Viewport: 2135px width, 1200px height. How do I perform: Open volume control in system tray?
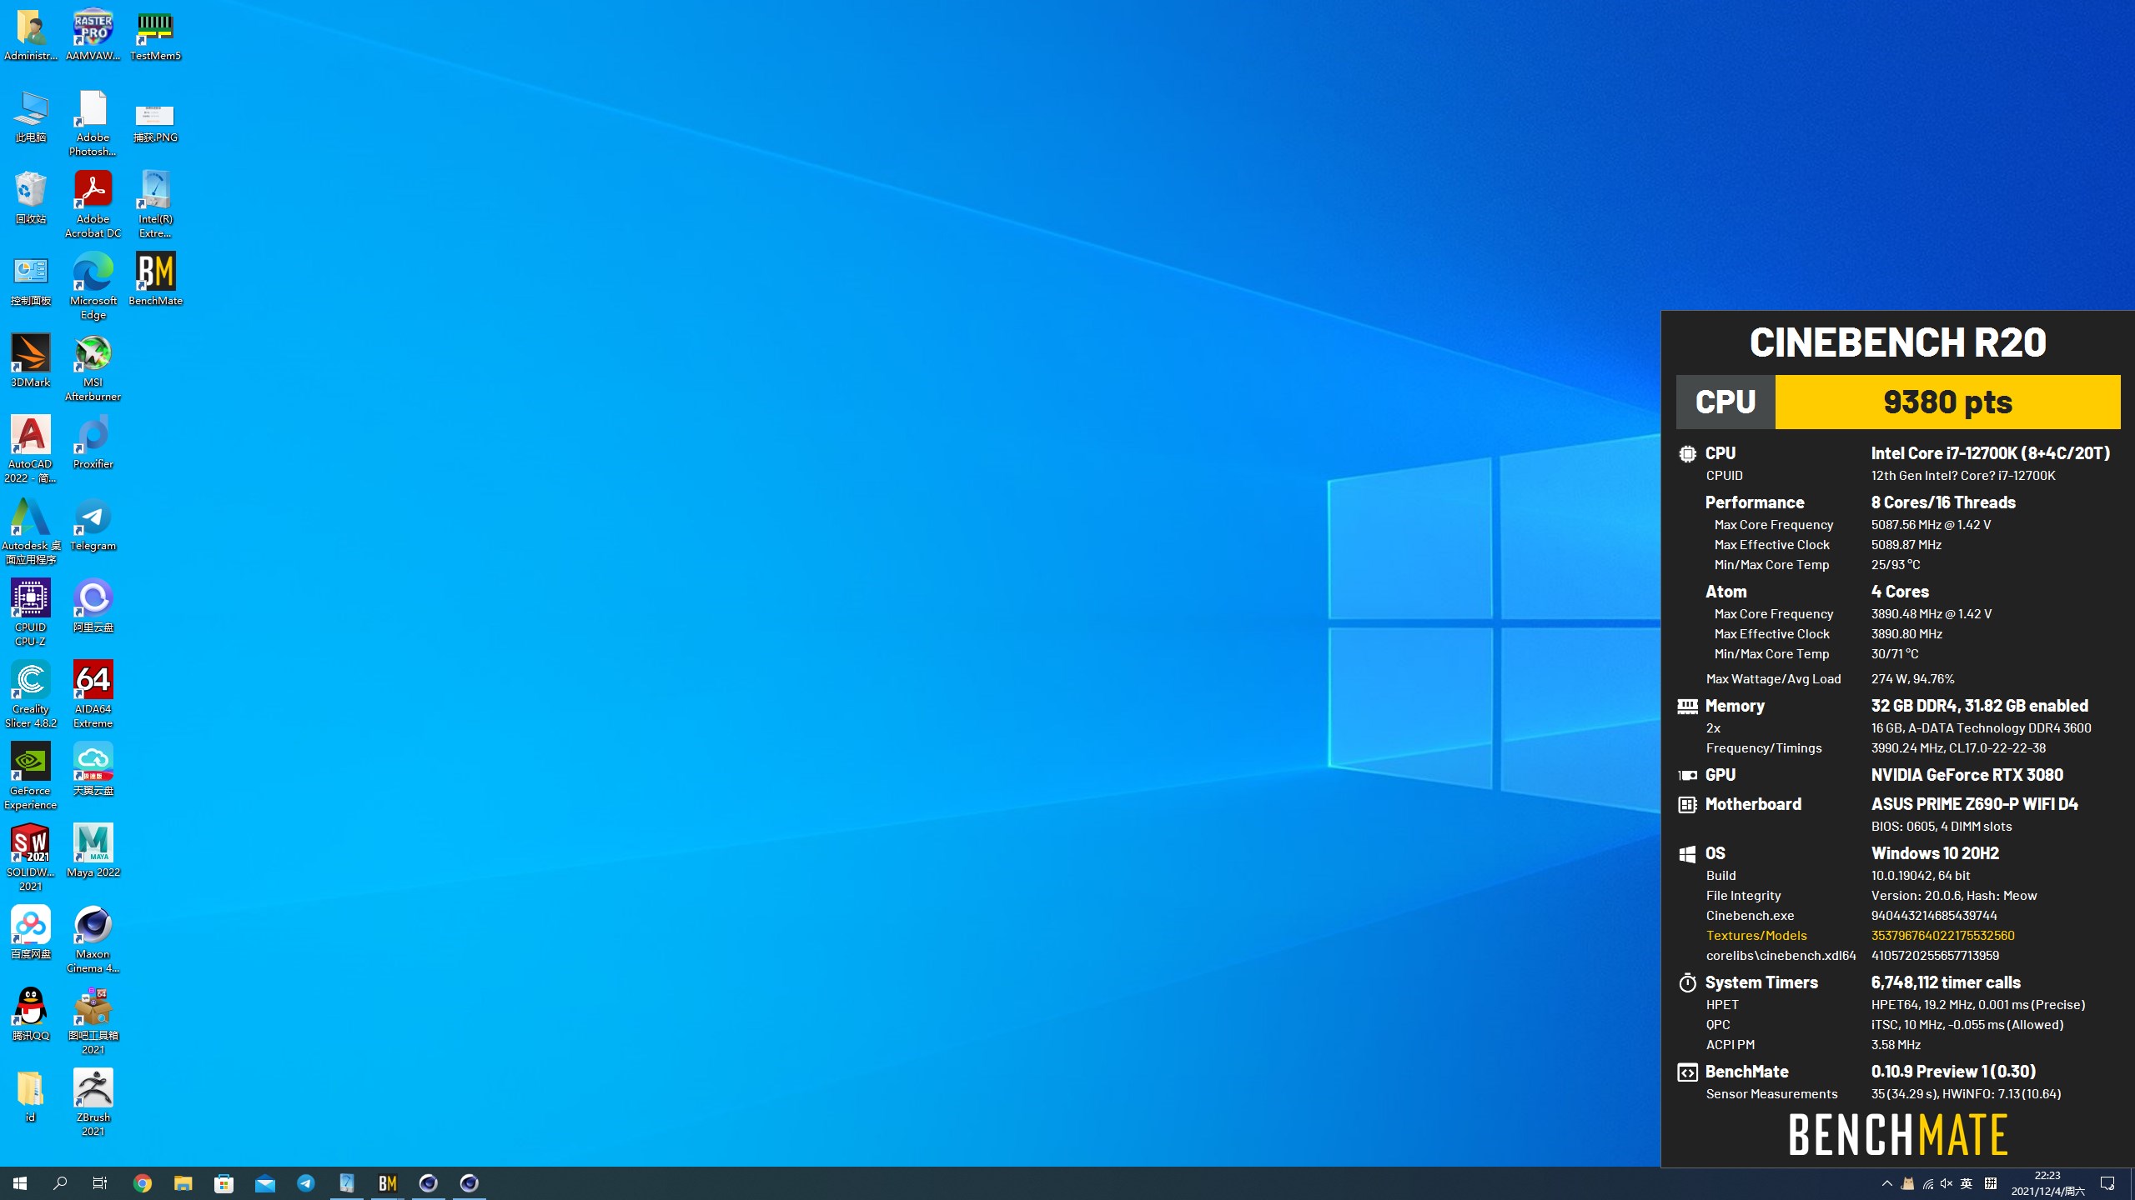(x=1947, y=1183)
